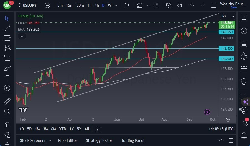Open the patterns drawing tool
The height and width of the screenshot is (146, 250).
tap(7, 48)
